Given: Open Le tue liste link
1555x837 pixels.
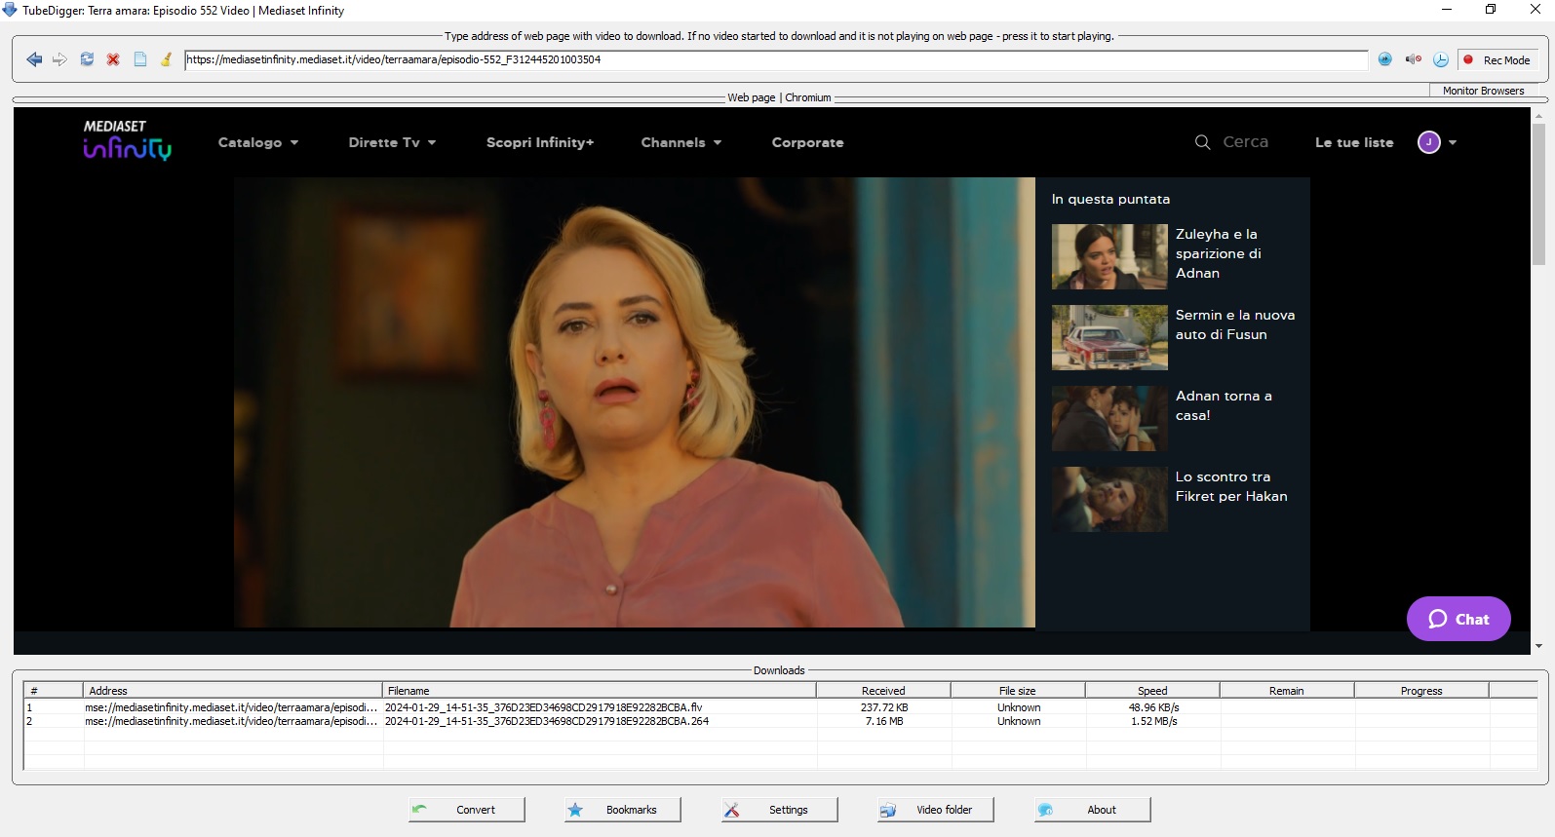Looking at the screenshot, I should pyautogui.click(x=1354, y=142).
